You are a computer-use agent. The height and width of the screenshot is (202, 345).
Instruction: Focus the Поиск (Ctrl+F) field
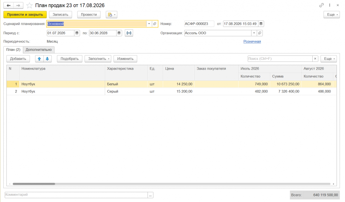[280, 58]
